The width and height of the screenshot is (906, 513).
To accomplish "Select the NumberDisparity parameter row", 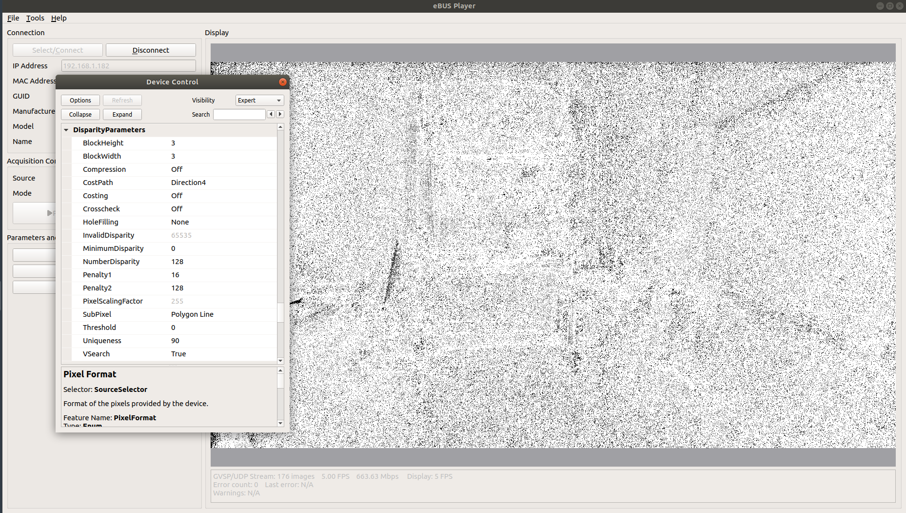I will tap(169, 262).
